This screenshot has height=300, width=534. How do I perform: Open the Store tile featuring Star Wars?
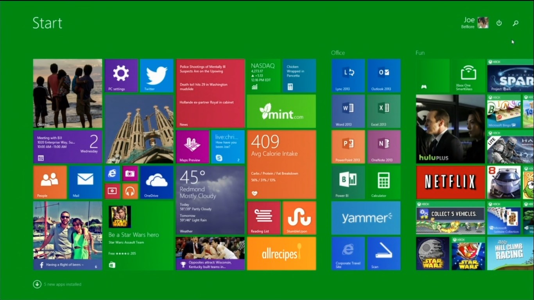pyautogui.click(x=139, y=236)
